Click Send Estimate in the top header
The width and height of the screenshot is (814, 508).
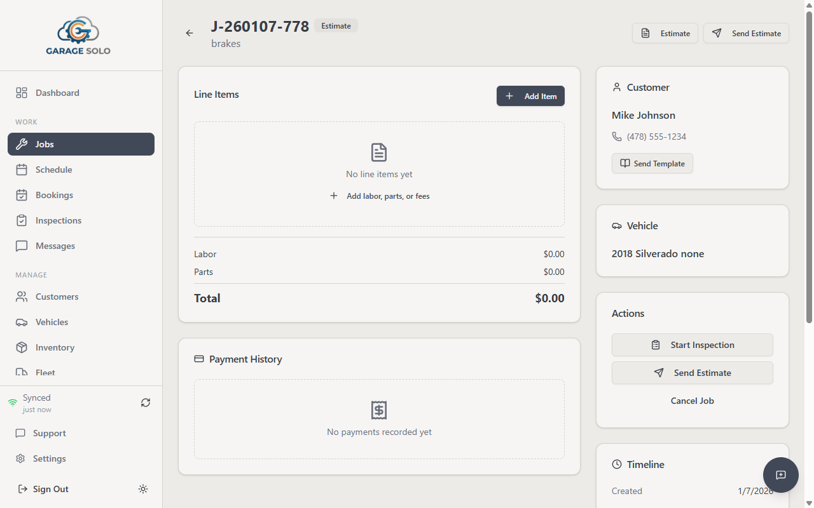(746, 33)
